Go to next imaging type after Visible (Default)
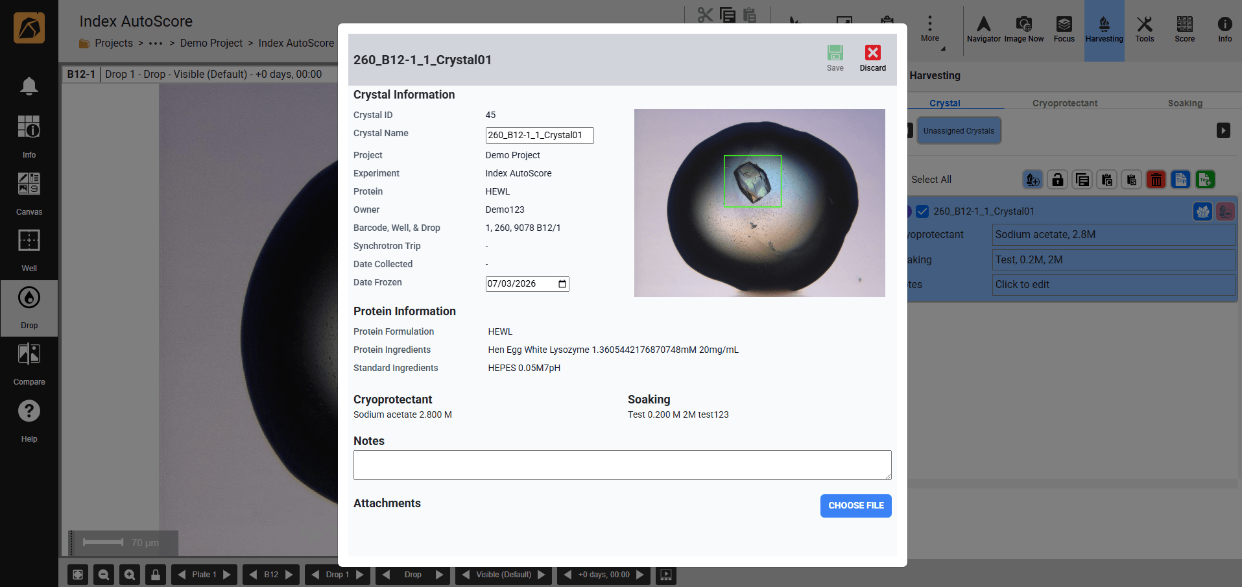Viewport: 1242px width, 587px height. point(542,575)
